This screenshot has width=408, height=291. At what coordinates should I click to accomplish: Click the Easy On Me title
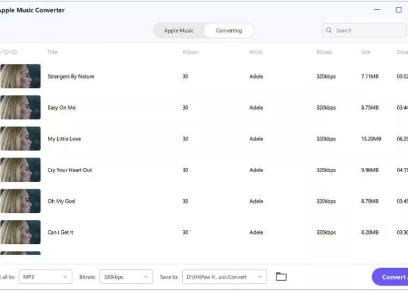(x=61, y=107)
